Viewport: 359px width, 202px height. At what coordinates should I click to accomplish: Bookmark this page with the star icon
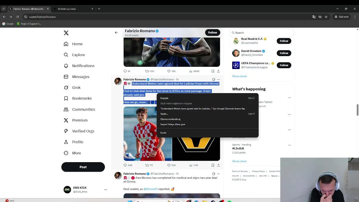[x=326, y=17]
